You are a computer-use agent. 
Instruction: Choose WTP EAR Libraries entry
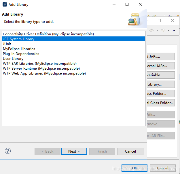tap(73, 64)
